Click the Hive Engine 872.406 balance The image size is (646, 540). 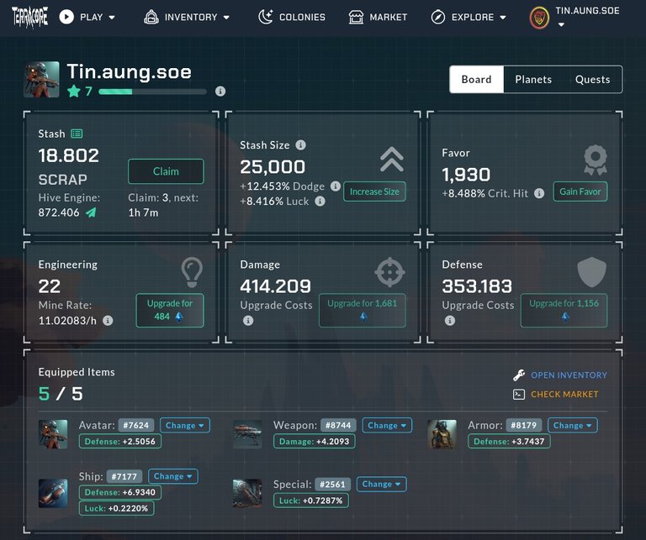59,212
